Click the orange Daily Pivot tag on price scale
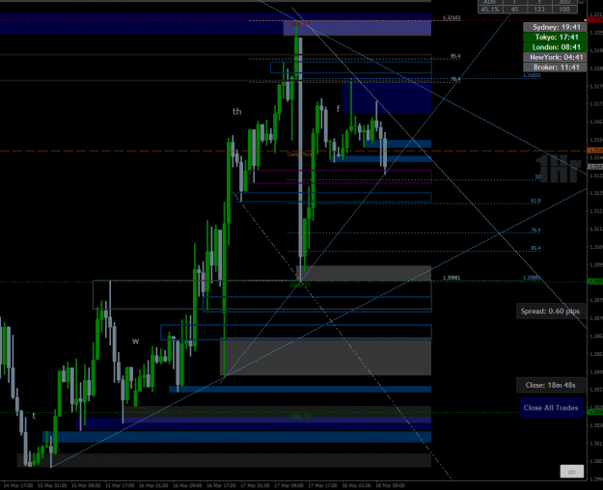 [x=595, y=150]
